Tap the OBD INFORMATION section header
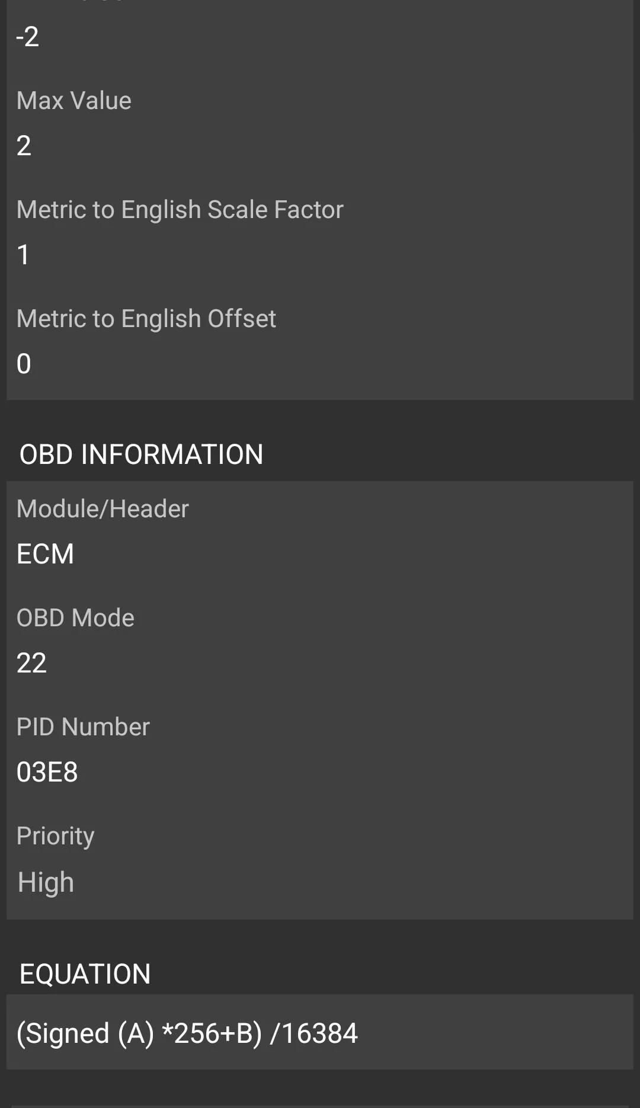The height and width of the screenshot is (1108, 640). point(141,454)
